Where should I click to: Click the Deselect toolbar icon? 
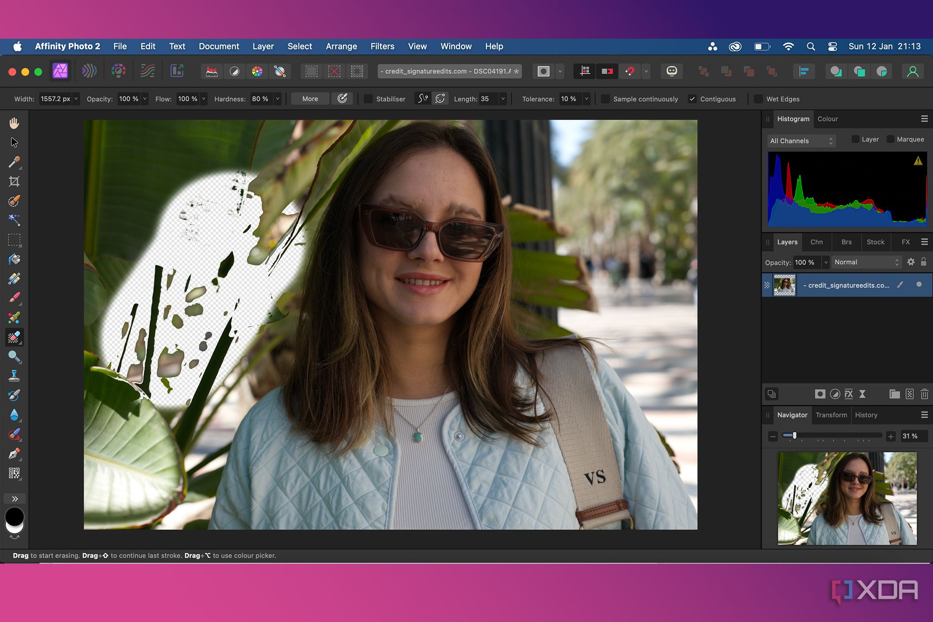pos(334,71)
